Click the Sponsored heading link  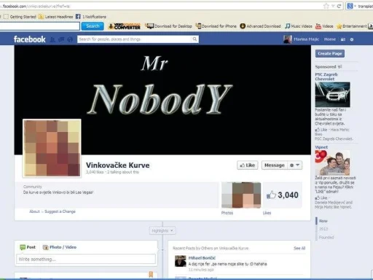coord(326,66)
